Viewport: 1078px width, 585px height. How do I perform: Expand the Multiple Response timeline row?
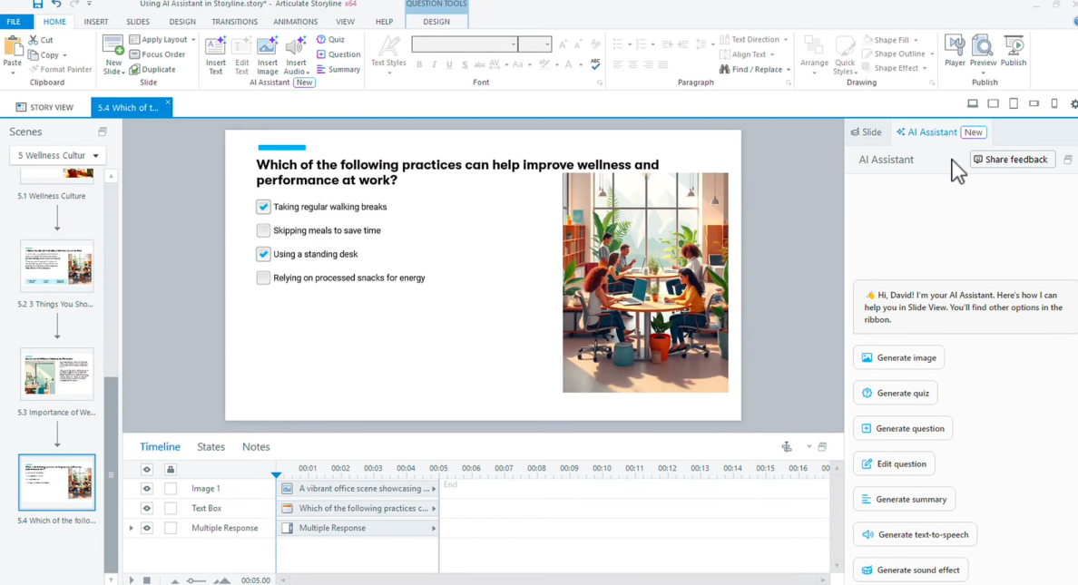coord(132,528)
